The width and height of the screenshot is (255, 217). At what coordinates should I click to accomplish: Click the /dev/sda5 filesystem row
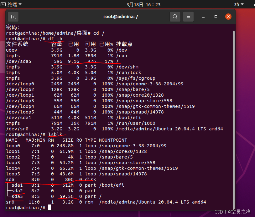pos(62,61)
